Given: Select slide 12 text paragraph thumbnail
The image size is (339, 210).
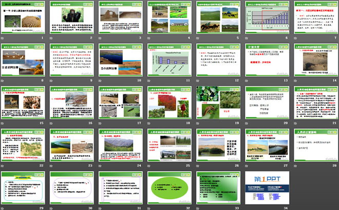Looking at the screenshot, I should [x=219, y=60].
